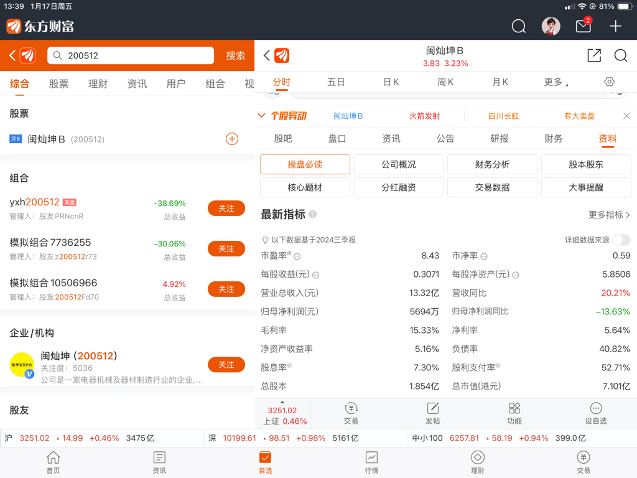Select the 分时 chart tab

pos(282,82)
